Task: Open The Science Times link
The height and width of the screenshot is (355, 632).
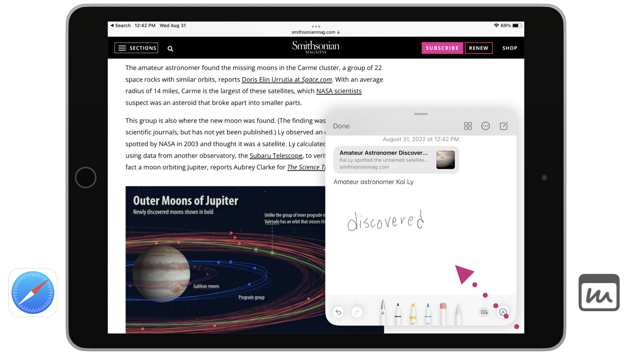Action: [306, 167]
